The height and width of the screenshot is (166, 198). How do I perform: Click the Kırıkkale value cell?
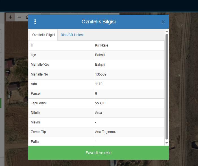[x=102, y=45]
